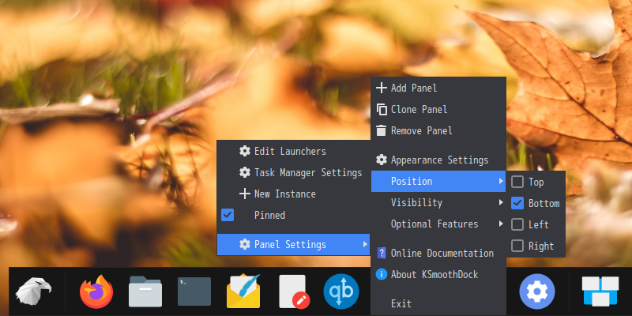Screen dimensions: 632x316
Task: Click the plus icon beside Add Panel
Action: [382, 88]
